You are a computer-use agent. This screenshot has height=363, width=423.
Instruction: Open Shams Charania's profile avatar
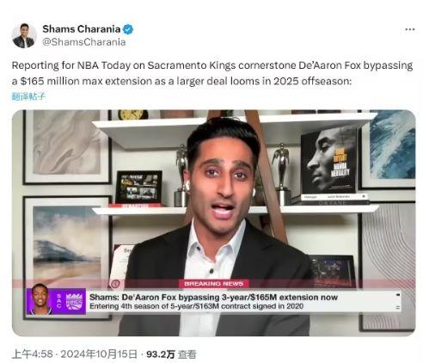[x=24, y=36]
